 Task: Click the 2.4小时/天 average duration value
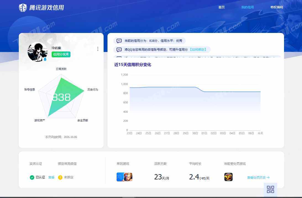(x=199, y=177)
